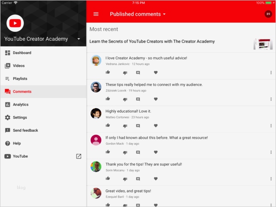Open the Playlists section
Image resolution: width=276 pixels, height=207 pixels.
[x=43, y=79]
